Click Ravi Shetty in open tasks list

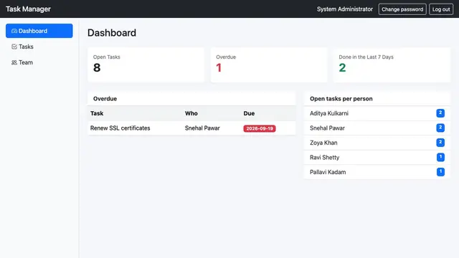coord(324,158)
